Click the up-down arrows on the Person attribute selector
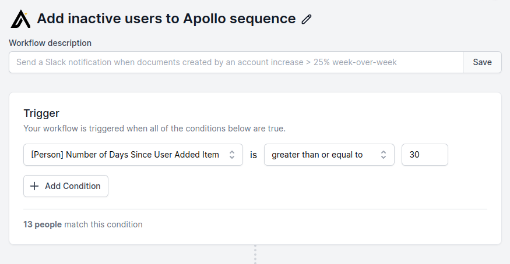 tap(232, 155)
